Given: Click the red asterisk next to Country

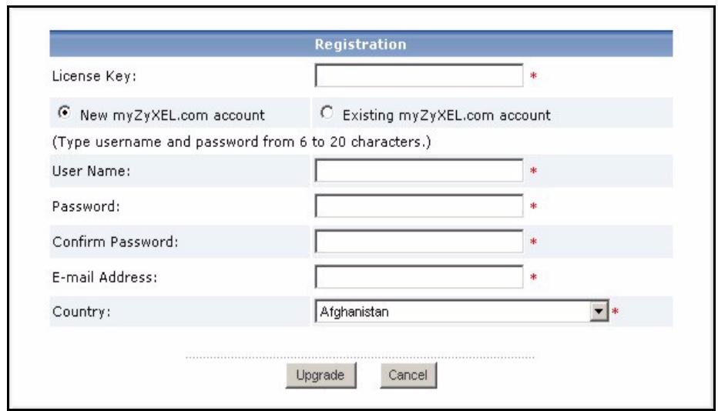Looking at the screenshot, I should [x=616, y=312].
